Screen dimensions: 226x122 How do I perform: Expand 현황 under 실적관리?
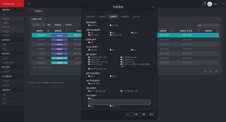[x=12, y=45]
